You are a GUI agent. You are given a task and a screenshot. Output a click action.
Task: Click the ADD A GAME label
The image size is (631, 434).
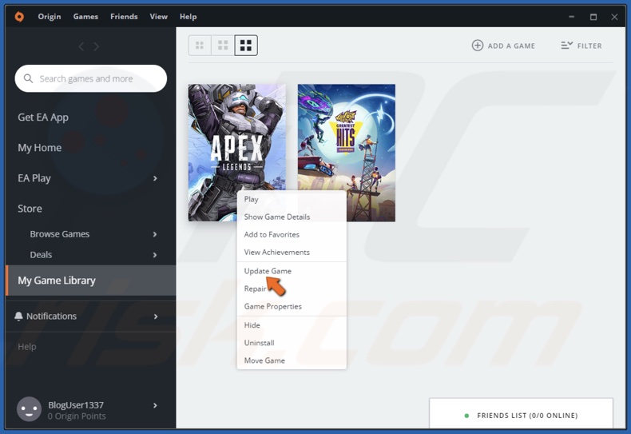(511, 46)
